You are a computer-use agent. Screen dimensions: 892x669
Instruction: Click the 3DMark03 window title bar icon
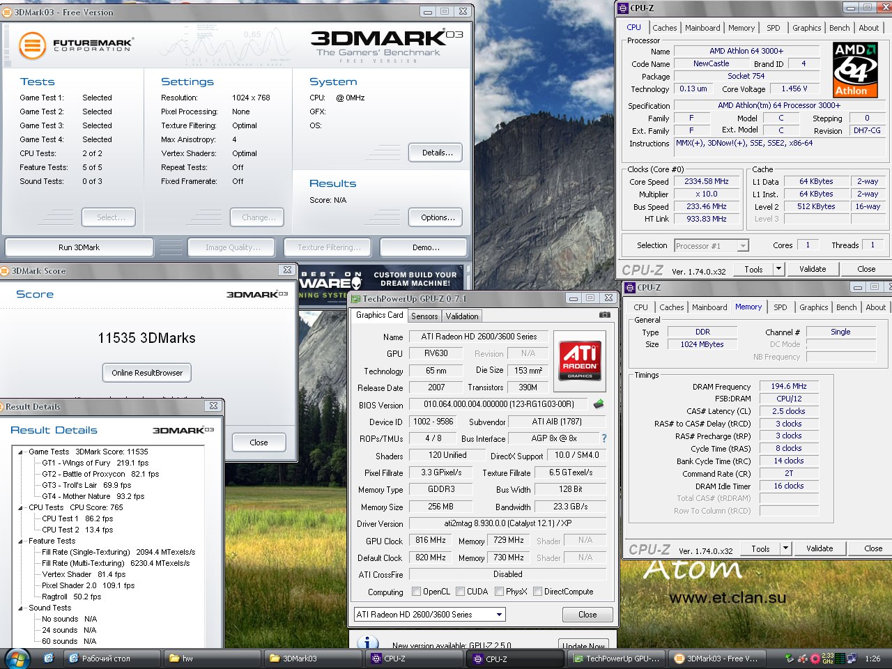6,12
